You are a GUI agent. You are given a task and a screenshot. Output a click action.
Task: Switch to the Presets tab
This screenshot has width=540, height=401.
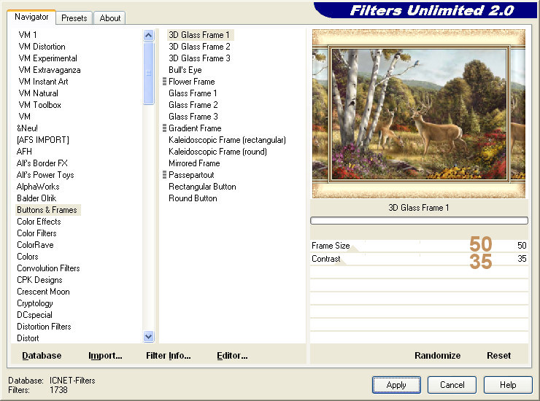pos(74,18)
